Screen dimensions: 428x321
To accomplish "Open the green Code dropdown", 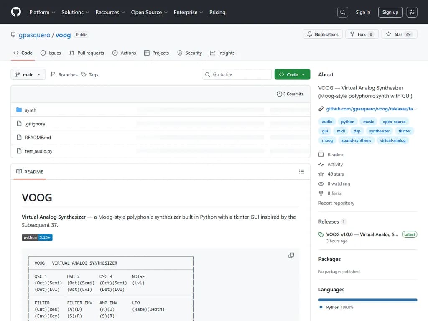I will [x=292, y=74].
